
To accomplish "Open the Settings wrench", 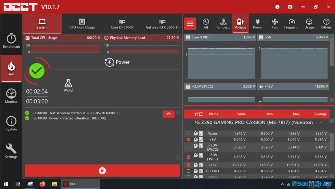I will click(x=11, y=151).
